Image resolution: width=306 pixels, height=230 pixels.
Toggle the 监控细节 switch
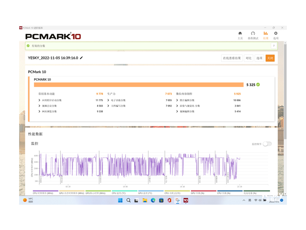pyautogui.click(x=267, y=144)
